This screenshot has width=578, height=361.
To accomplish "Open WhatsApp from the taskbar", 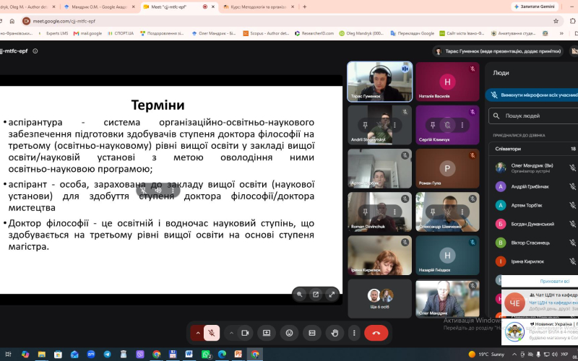I will (206, 355).
